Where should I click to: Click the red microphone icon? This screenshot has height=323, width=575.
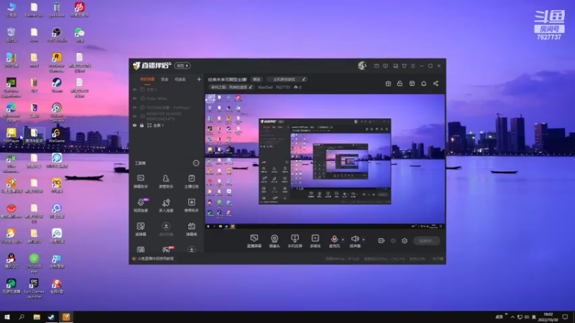pyautogui.click(x=334, y=239)
